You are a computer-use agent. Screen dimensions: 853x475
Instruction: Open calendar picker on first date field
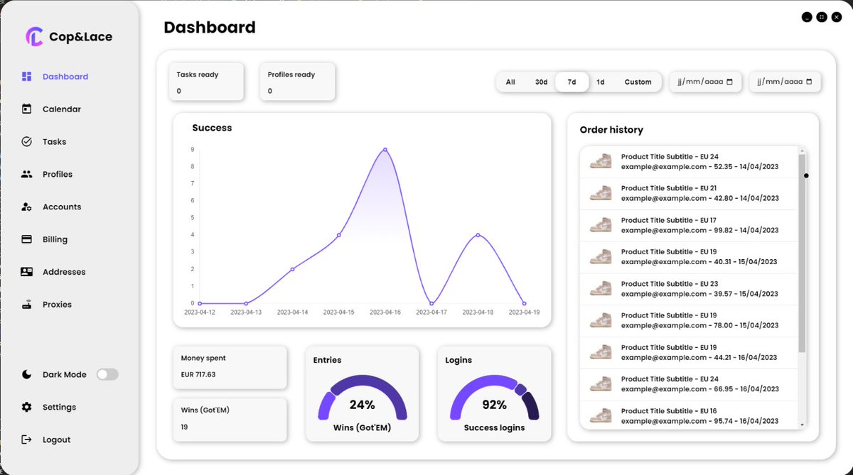[x=730, y=82]
